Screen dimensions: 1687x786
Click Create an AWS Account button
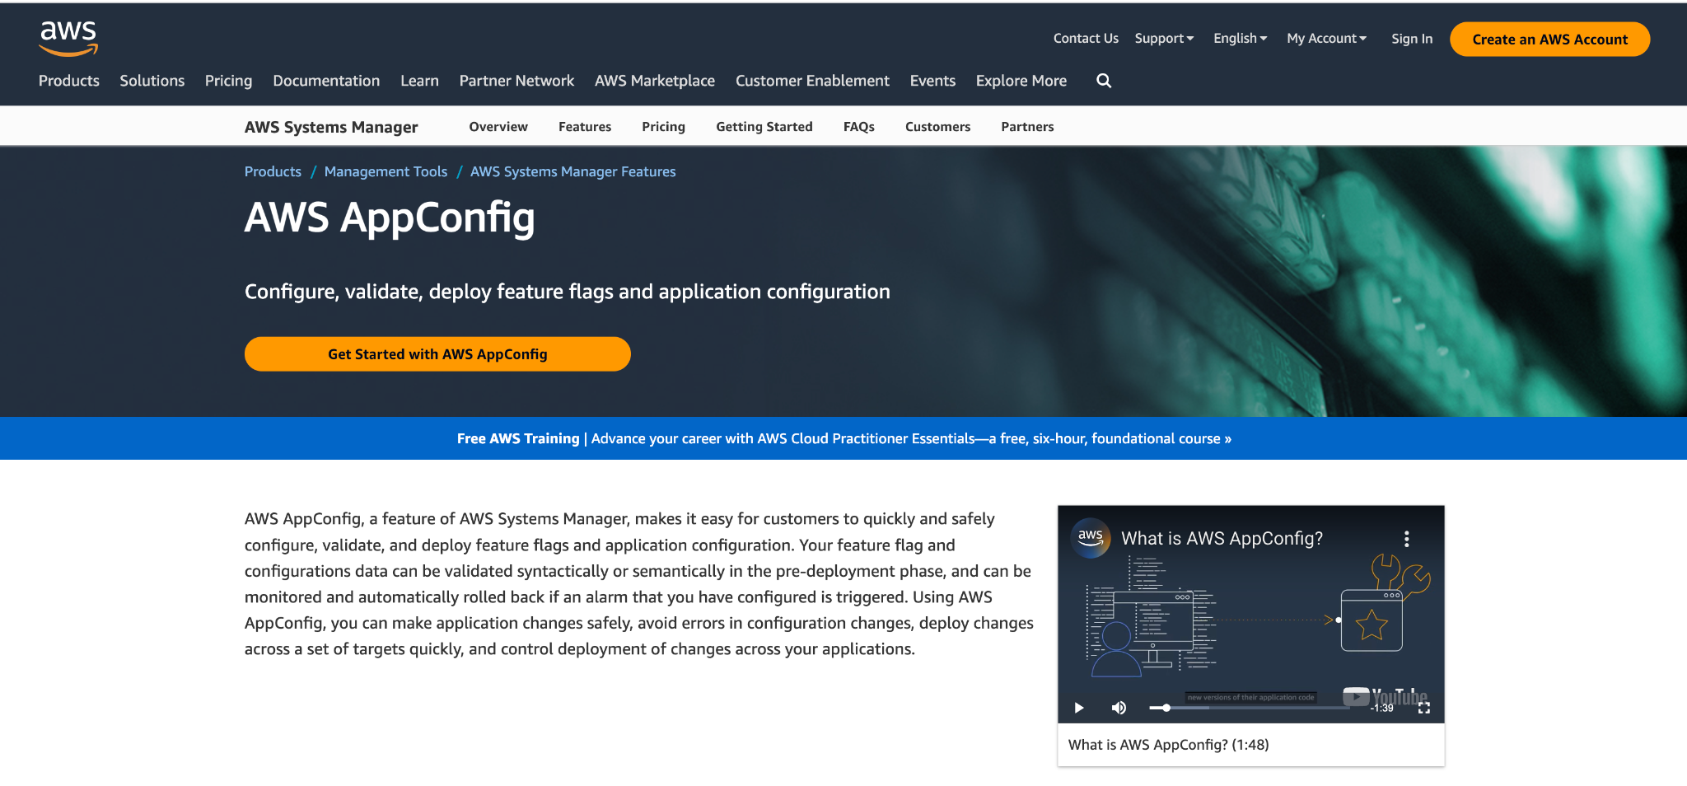point(1550,40)
